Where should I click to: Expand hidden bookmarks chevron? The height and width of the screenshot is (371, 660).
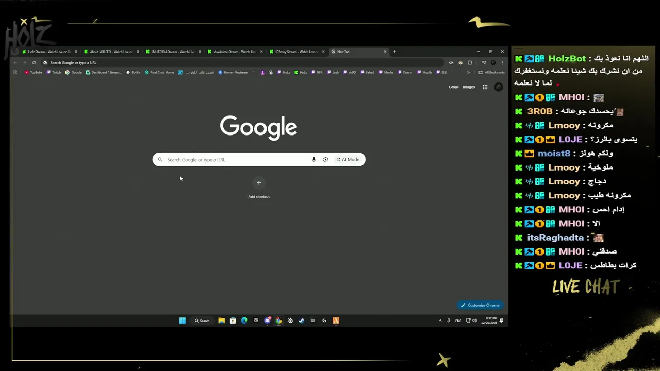[x=468, y=73]
